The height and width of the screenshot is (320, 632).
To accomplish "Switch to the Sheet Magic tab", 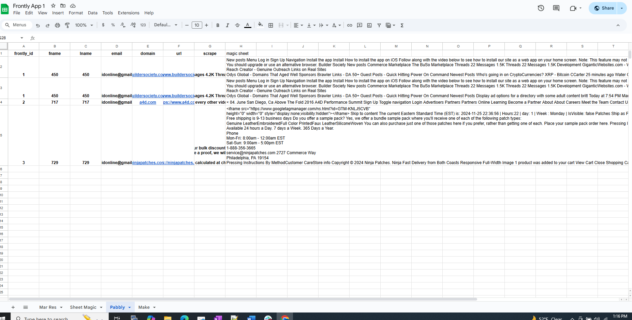I will click(x=86, y=307).
